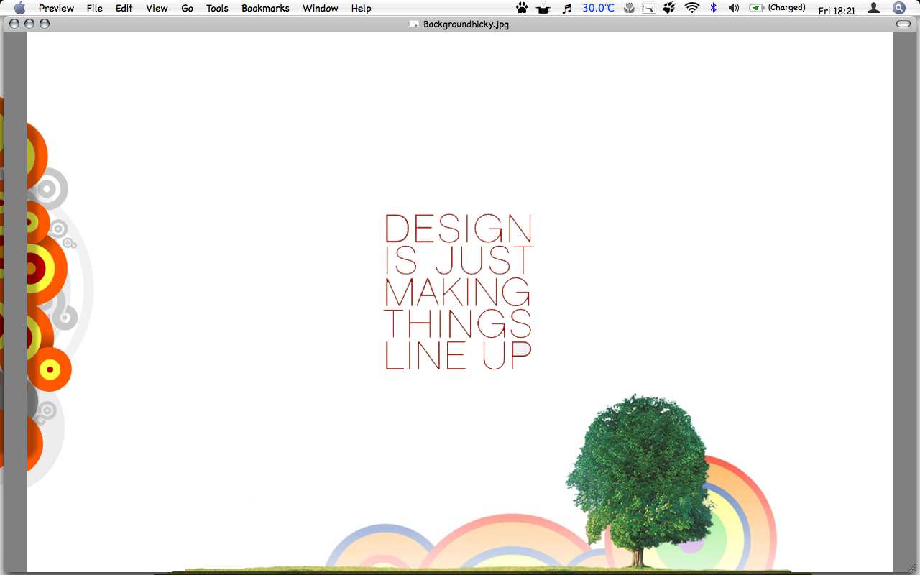920x575 pixels.
Task: Open the Bookmarks menu
Action: pyautogui.click(x=265, y=8)
